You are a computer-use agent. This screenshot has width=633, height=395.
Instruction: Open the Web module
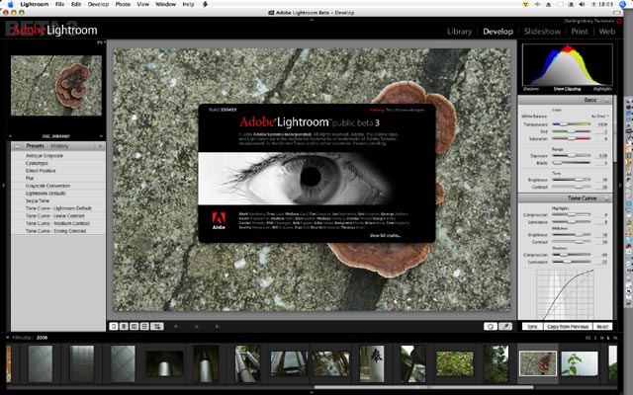click(606, 32)
